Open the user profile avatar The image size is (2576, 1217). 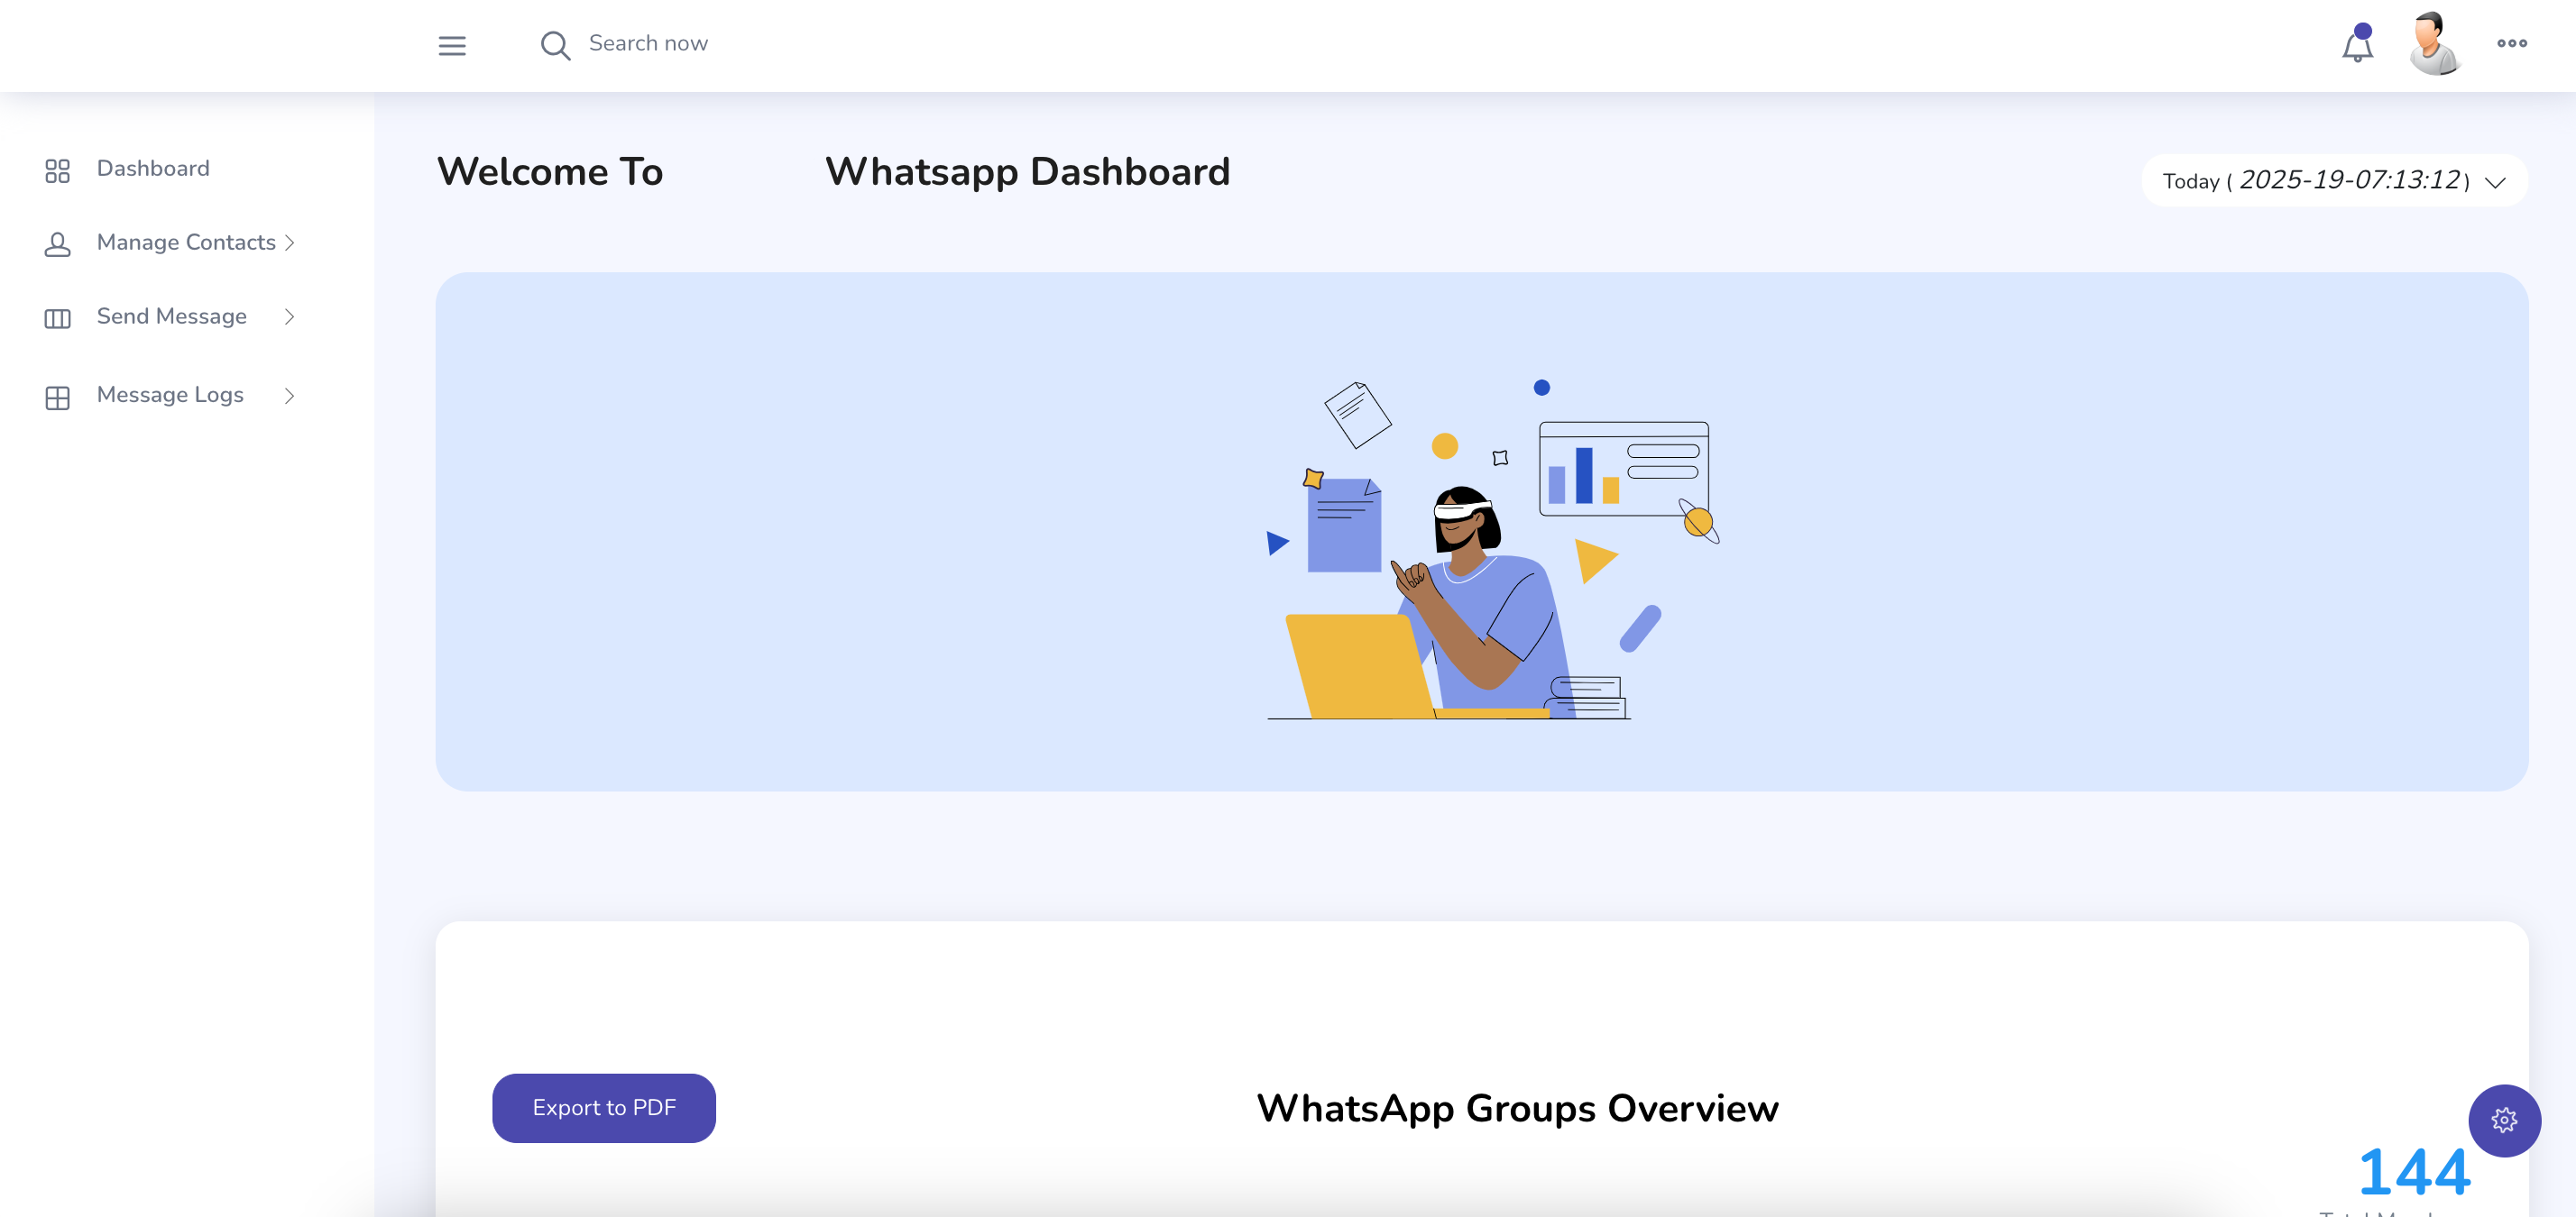pyautogui.click(x=2433, y=44)
